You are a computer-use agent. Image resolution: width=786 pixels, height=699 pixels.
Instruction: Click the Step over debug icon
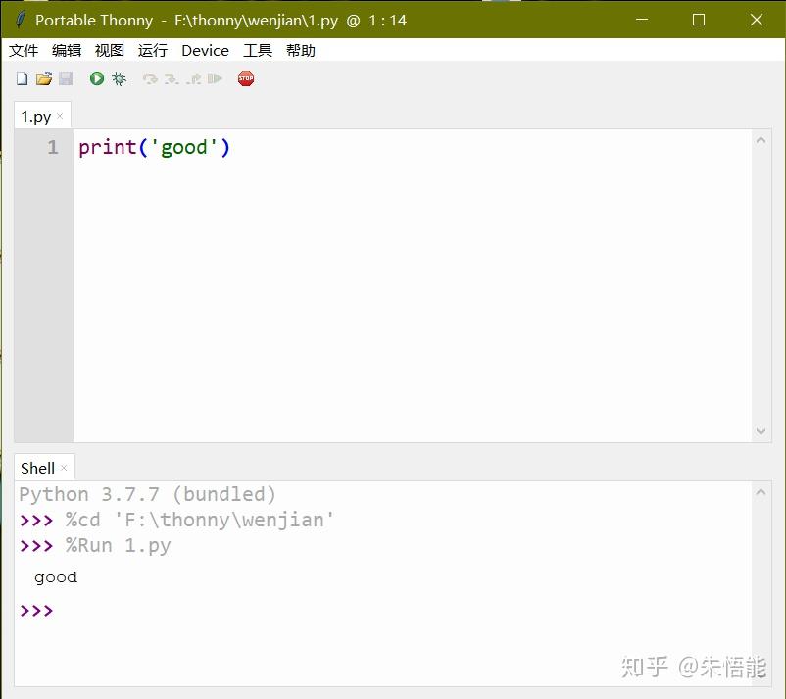point(150,78)
